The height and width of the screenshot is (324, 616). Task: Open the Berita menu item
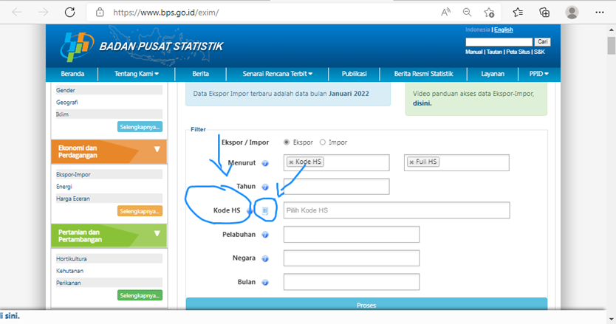point(200,74)
